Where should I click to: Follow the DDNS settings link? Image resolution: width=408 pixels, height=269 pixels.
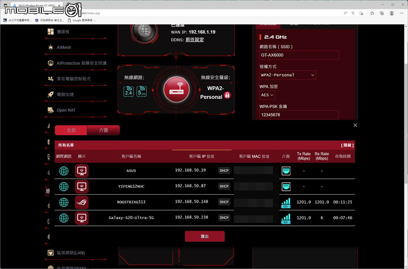[194, 40]
